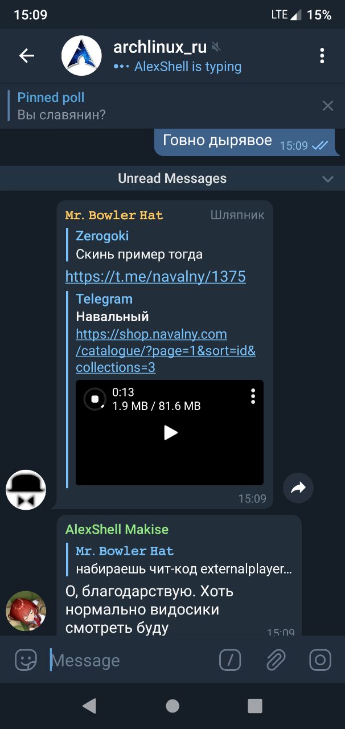Dismiss the pinned poll banner
Viewport: 345px width, 729px height.
328,105
